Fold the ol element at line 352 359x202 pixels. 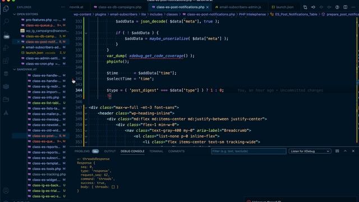point(86,136)
